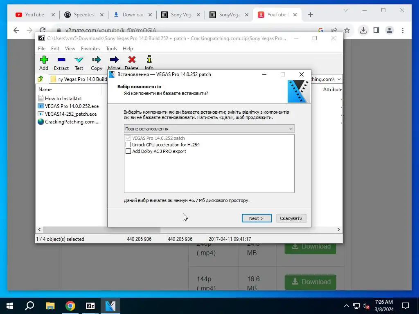This screenshot has height=314, width=419.
Task: Open File menu in 7-Zip
Action: [x=42, y=48]
